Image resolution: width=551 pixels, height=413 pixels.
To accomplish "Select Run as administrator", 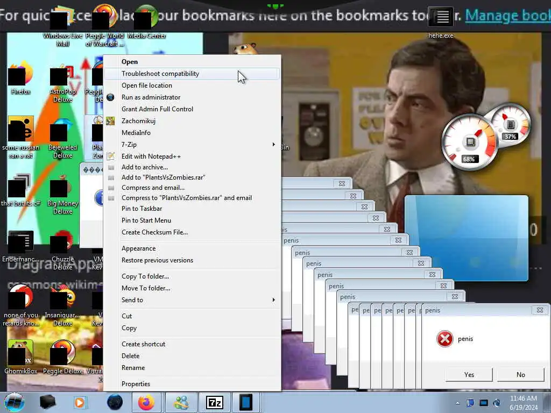I will 192,97.
